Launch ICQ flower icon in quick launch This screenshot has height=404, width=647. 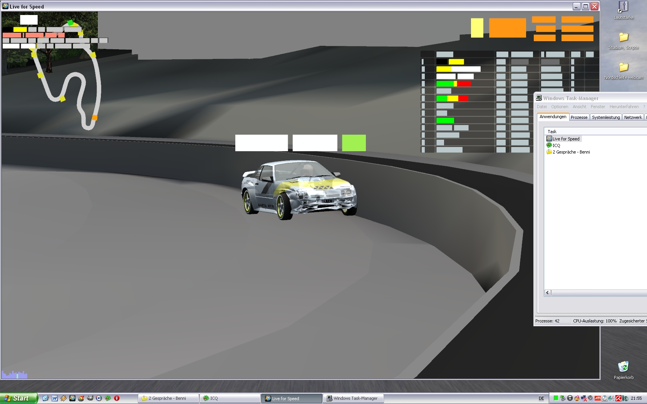point(108,398)
